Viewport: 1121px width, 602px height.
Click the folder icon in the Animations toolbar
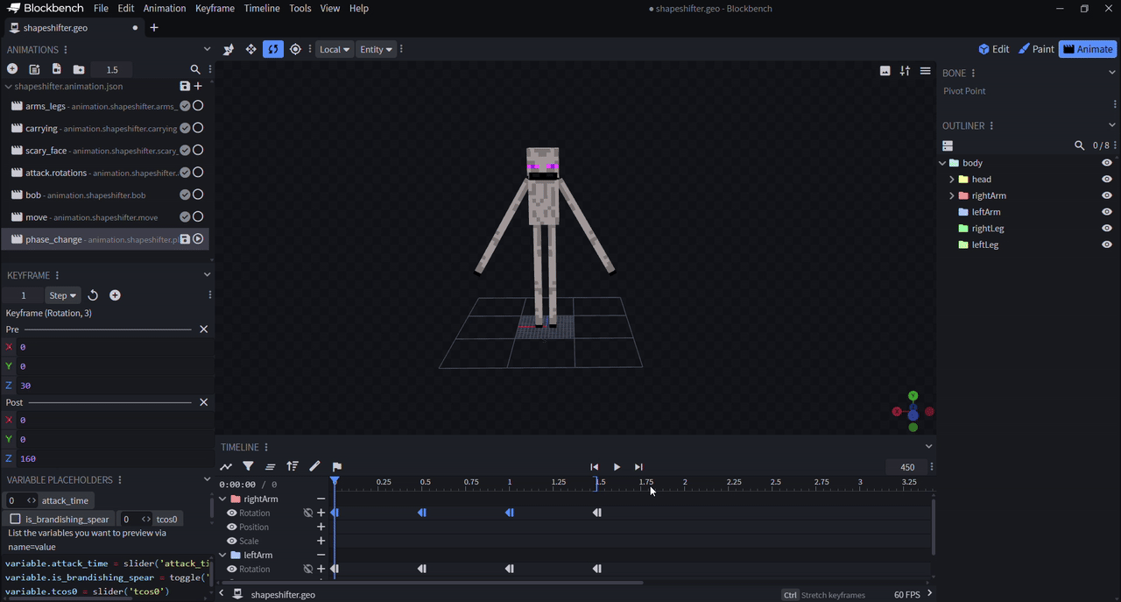79,69
